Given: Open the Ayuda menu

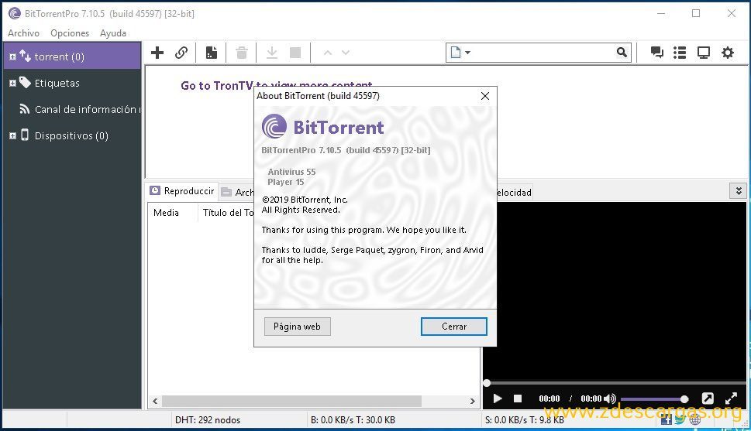Looking at the screenshot, I should 113,33.
